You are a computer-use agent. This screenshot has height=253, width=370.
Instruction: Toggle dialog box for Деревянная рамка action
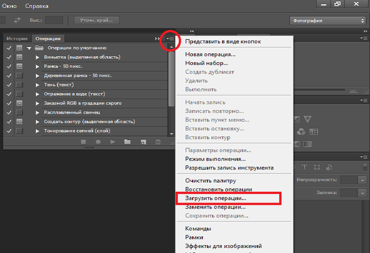(19, 76)
